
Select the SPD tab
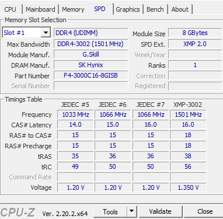click(100, 9)
